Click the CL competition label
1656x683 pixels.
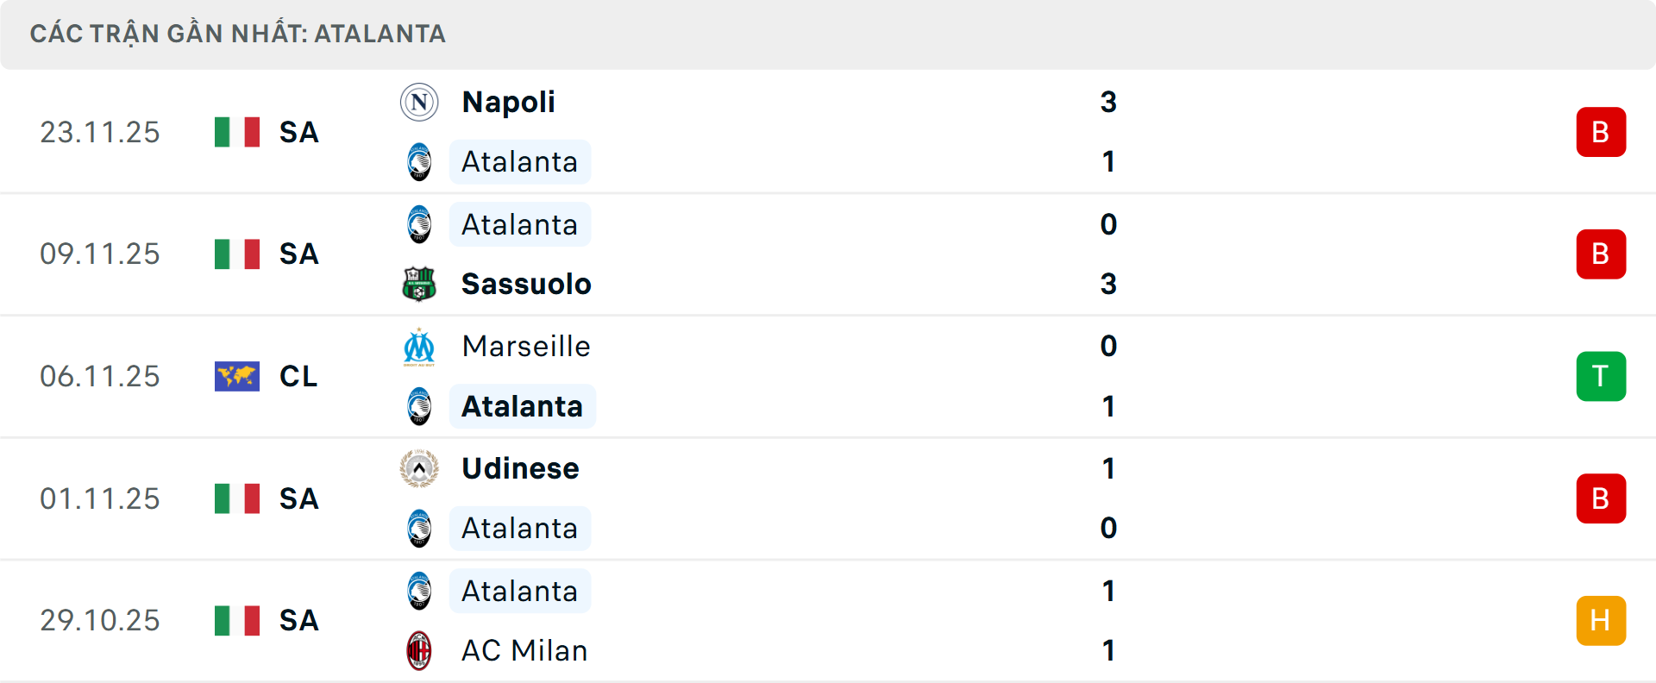click(298, 376)
